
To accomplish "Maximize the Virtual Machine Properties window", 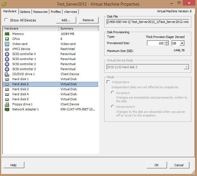I will pyautogui.click(x=179, y=3).
